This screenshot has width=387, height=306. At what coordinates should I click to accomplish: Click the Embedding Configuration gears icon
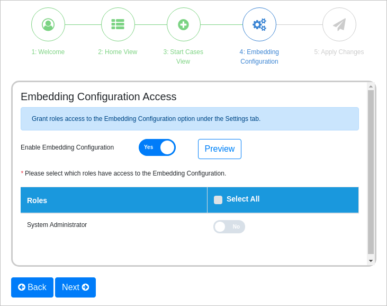259,24
